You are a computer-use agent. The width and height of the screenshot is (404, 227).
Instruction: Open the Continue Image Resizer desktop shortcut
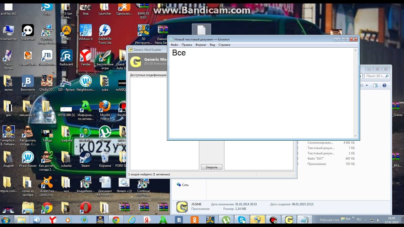click(47, 34)
